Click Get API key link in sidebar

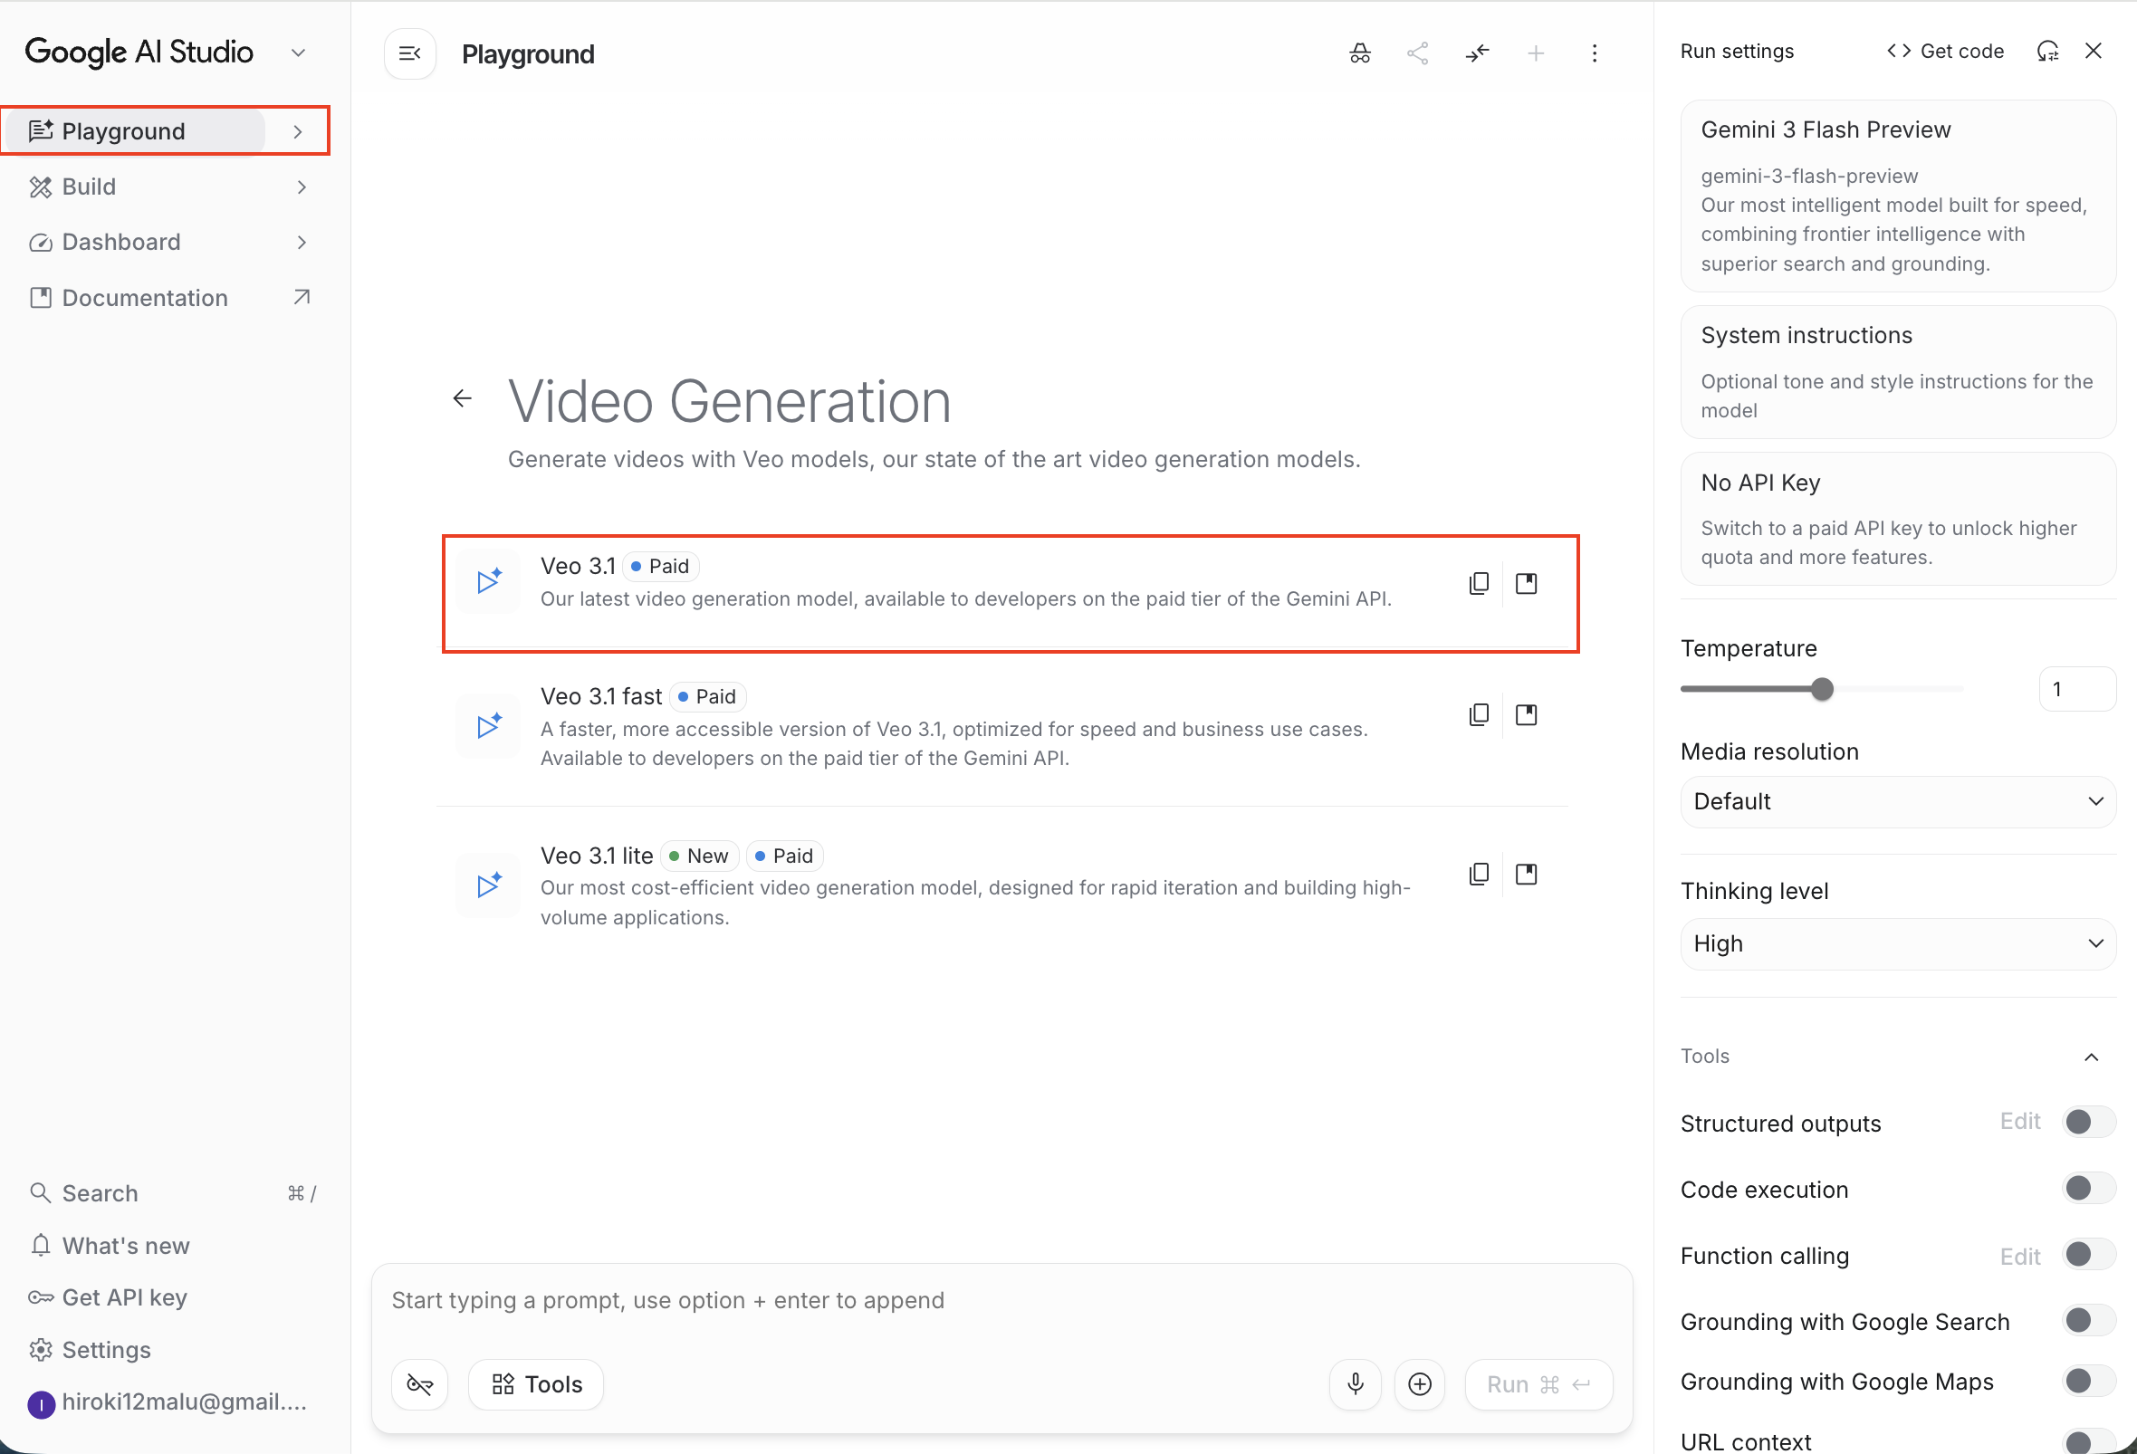point(124,1296)
